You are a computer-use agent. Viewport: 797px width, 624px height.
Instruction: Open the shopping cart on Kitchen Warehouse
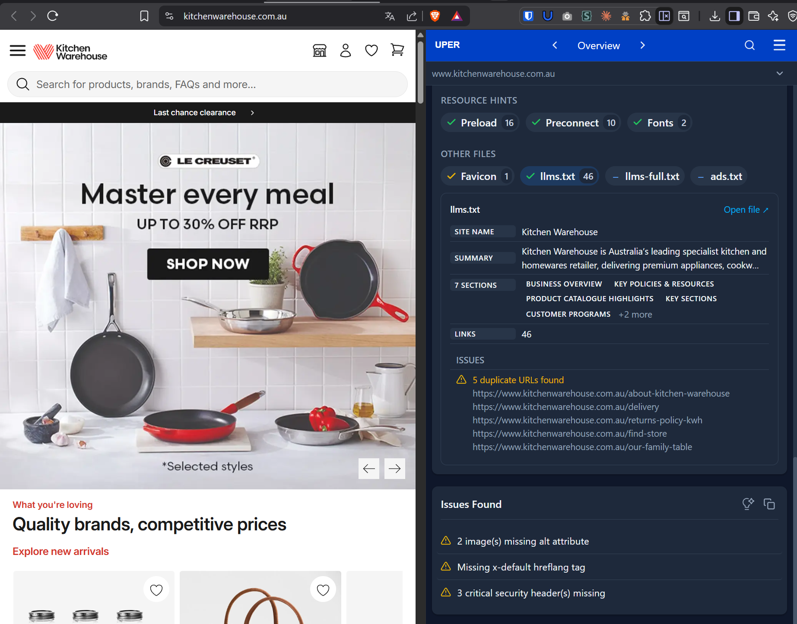(x=397, y=50)
